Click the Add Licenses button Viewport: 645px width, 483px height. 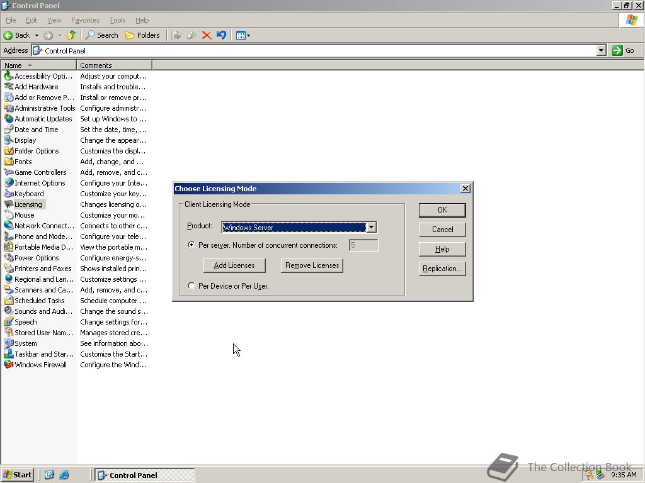coord(234,265)
